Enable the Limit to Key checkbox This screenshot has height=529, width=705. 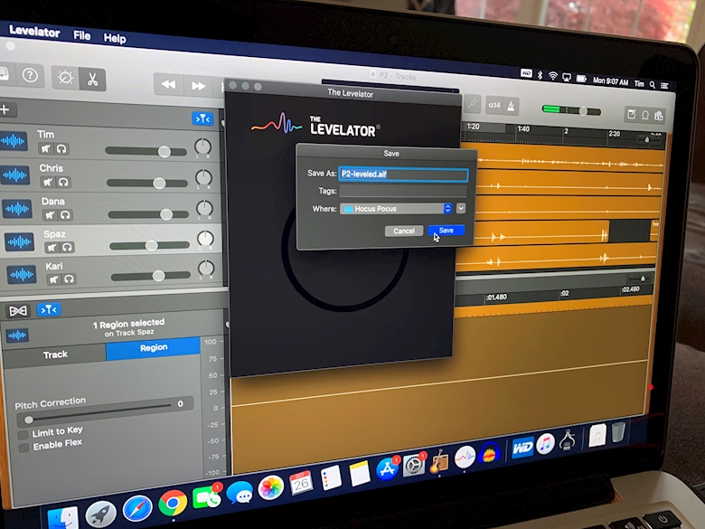point(23,435)
